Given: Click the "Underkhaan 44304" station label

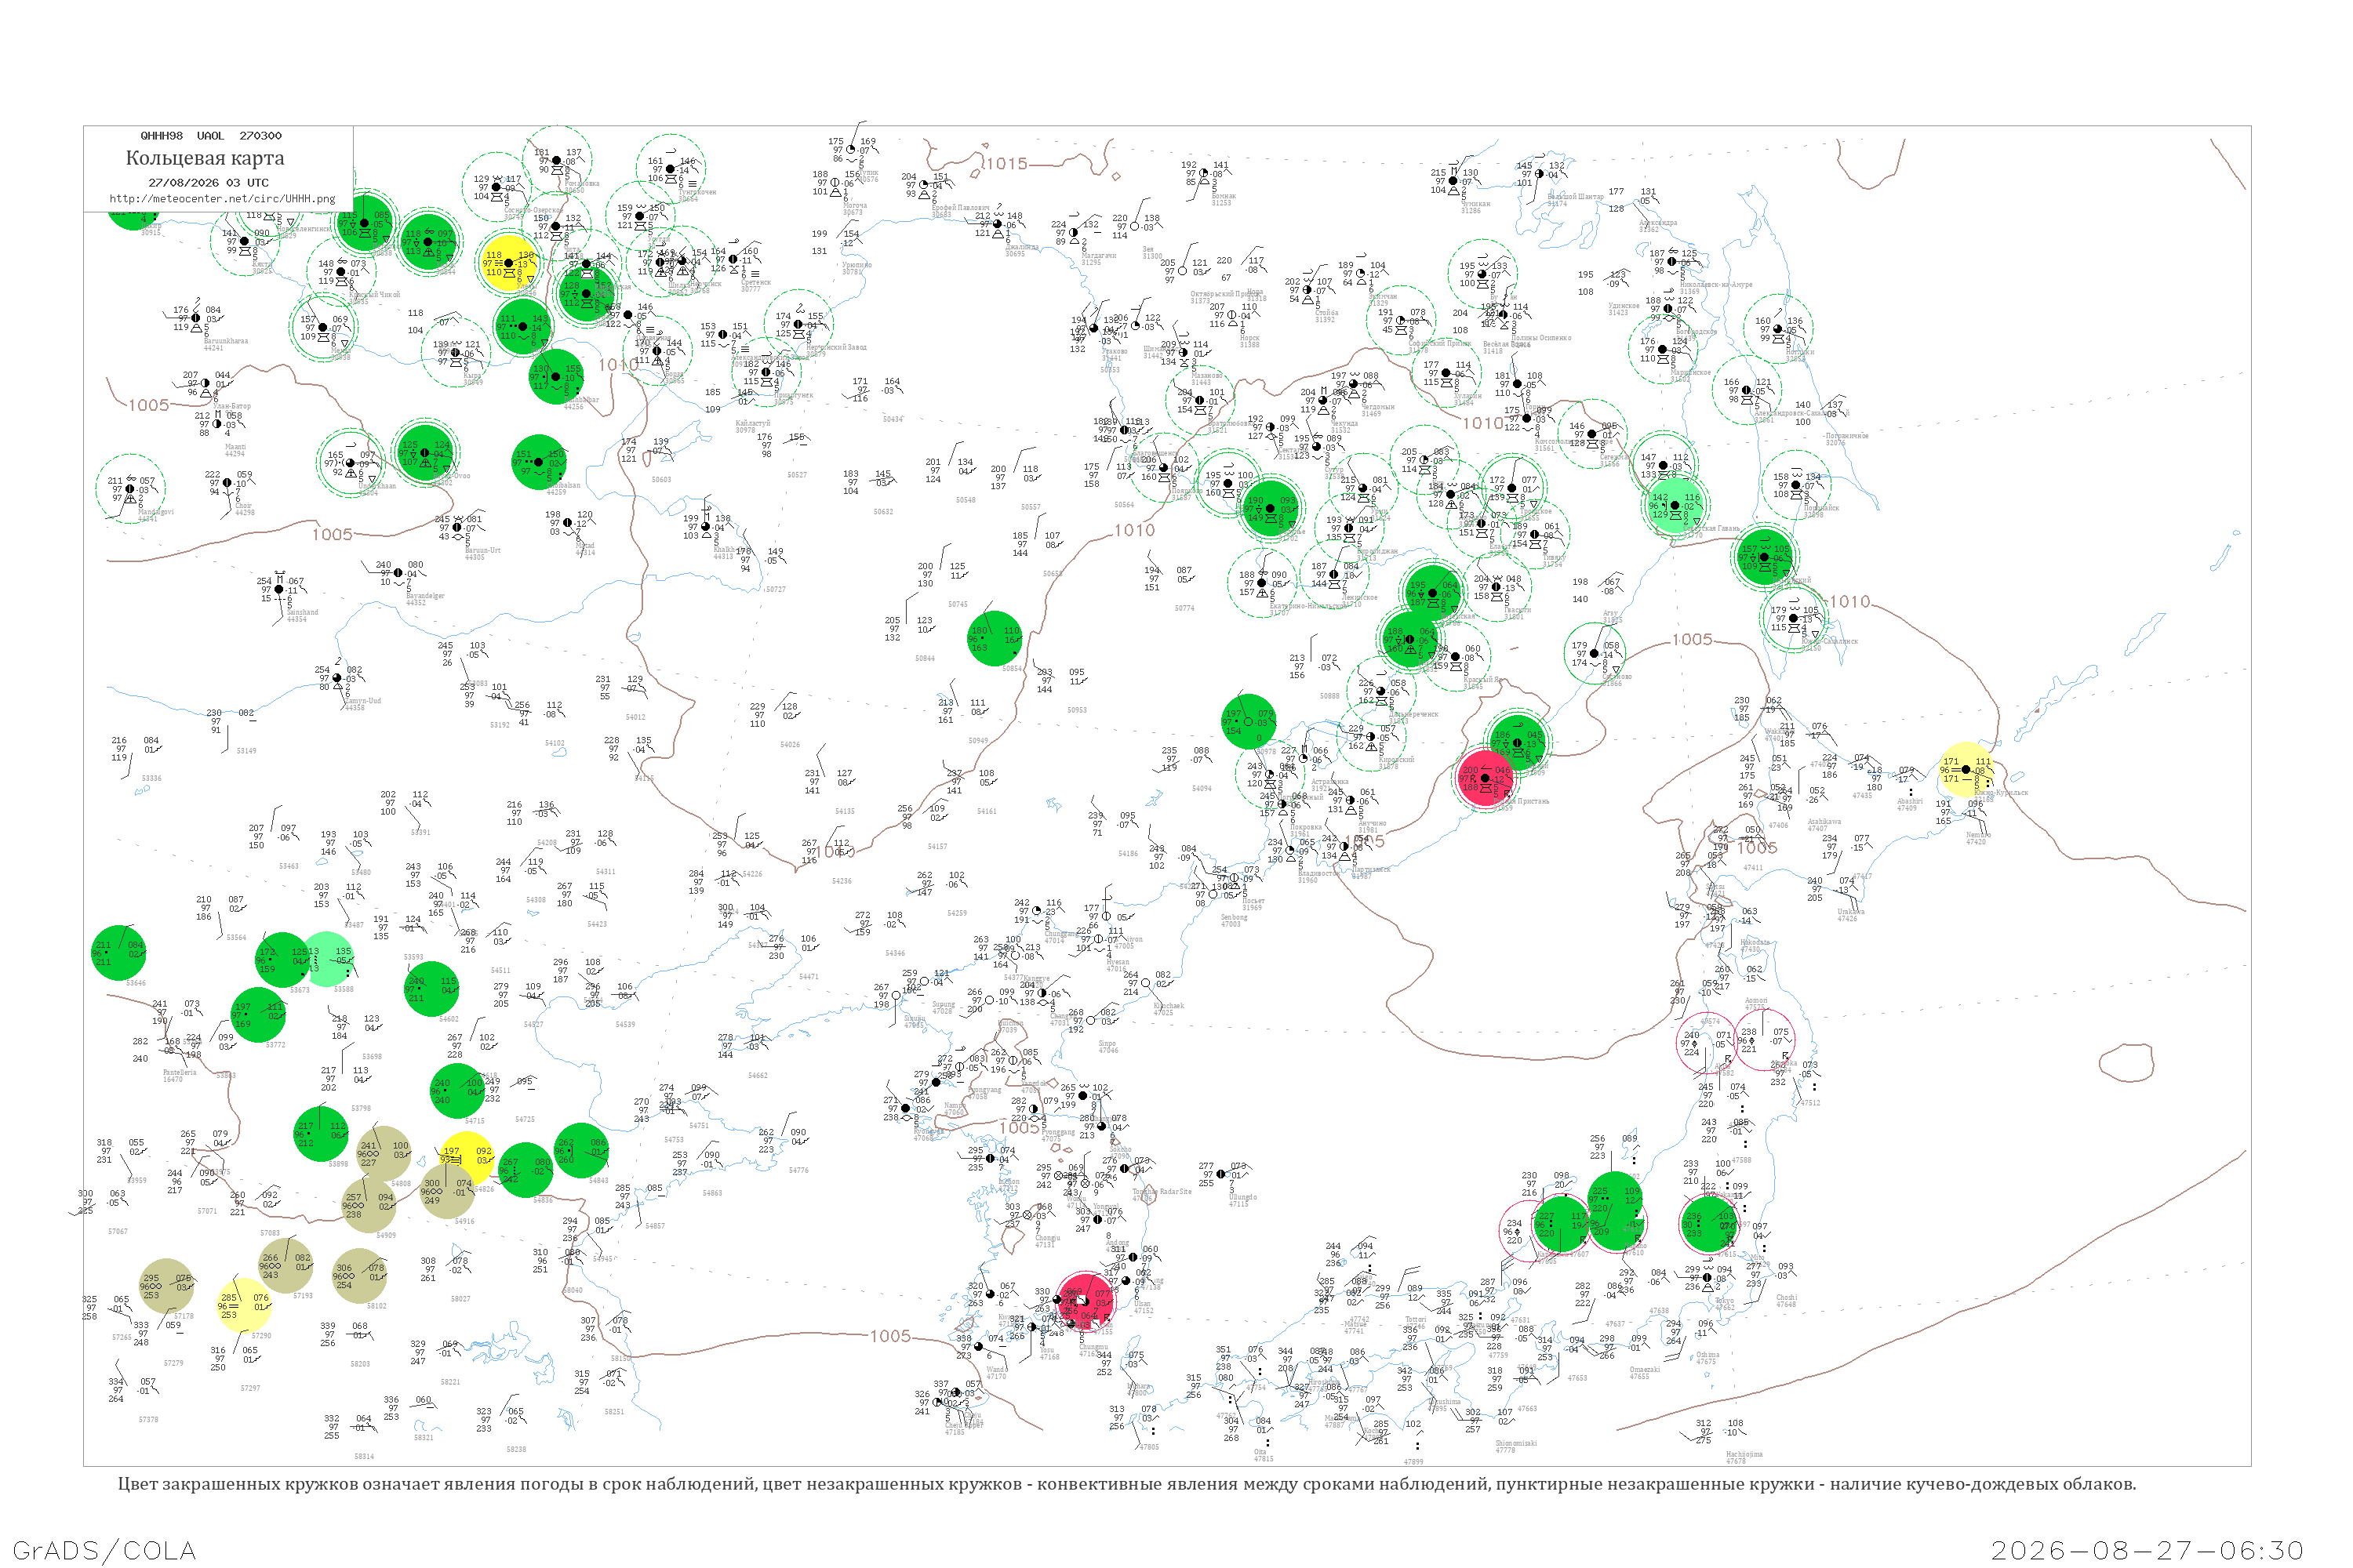Looking at the screenshot, I should (x=376, y=489).
